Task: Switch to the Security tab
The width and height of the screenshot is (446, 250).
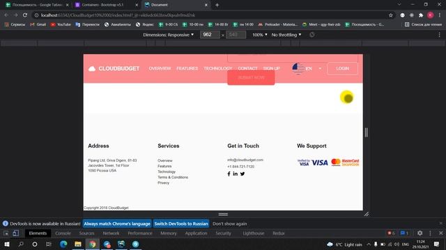Action: click(x=223, y=233)
